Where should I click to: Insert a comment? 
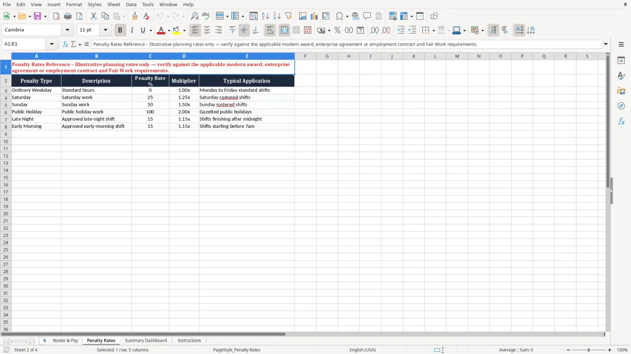point(367,16)
